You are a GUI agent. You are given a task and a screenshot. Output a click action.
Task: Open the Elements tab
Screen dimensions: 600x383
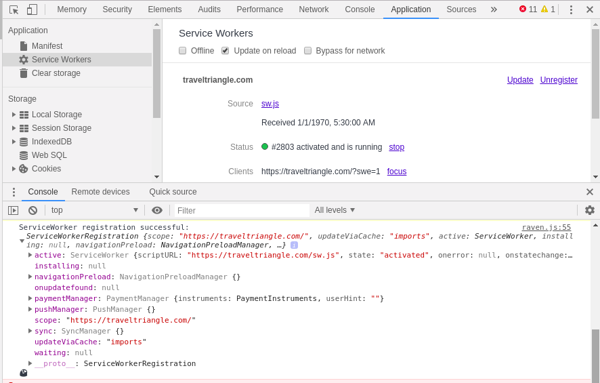point(165,9)
